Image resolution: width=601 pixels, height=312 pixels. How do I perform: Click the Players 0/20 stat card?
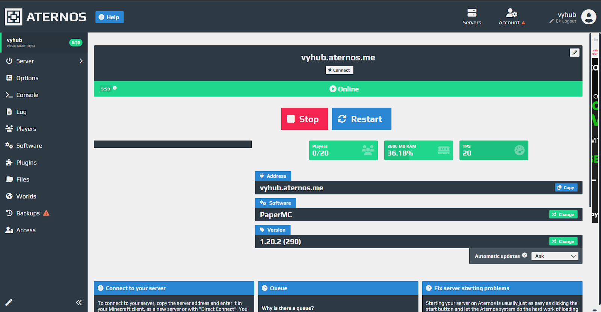coord(343,150)
